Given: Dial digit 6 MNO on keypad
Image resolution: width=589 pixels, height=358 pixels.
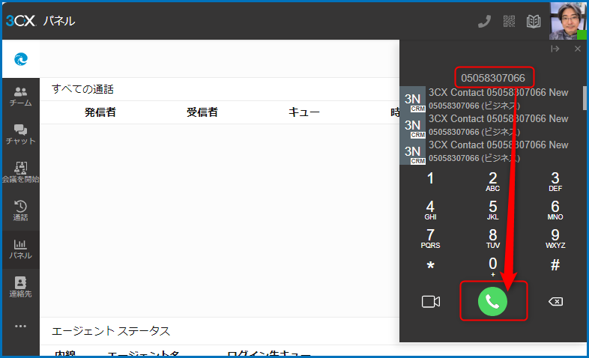Looking at the screenshot, I should tap(555, 210).
